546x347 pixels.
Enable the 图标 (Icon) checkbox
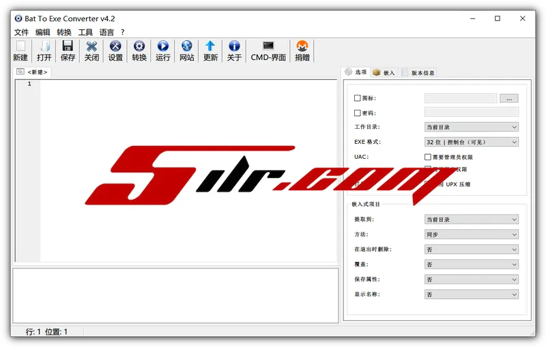357,98
